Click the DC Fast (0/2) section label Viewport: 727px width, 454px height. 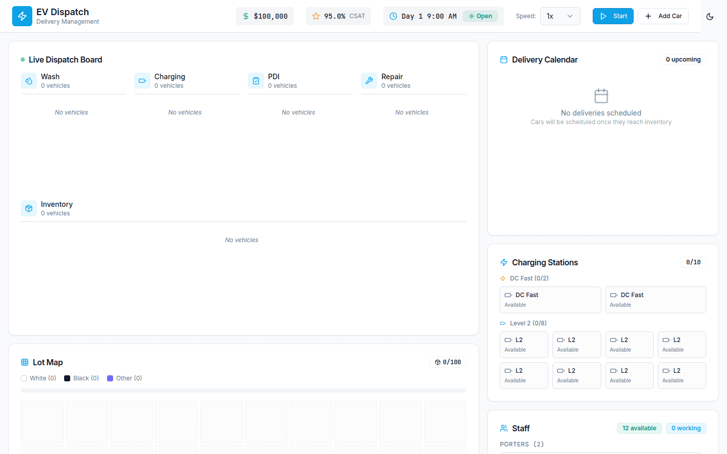coord(529,278)
